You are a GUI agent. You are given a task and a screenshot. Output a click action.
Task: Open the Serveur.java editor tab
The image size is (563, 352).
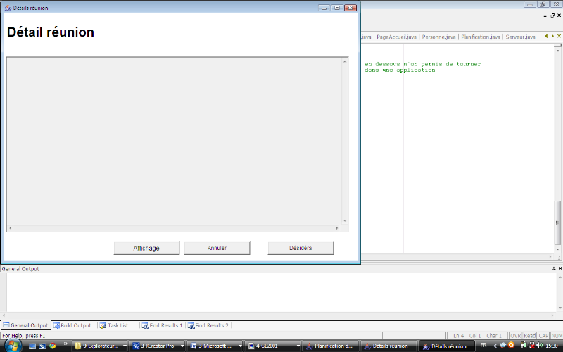[x=520, y=37]
